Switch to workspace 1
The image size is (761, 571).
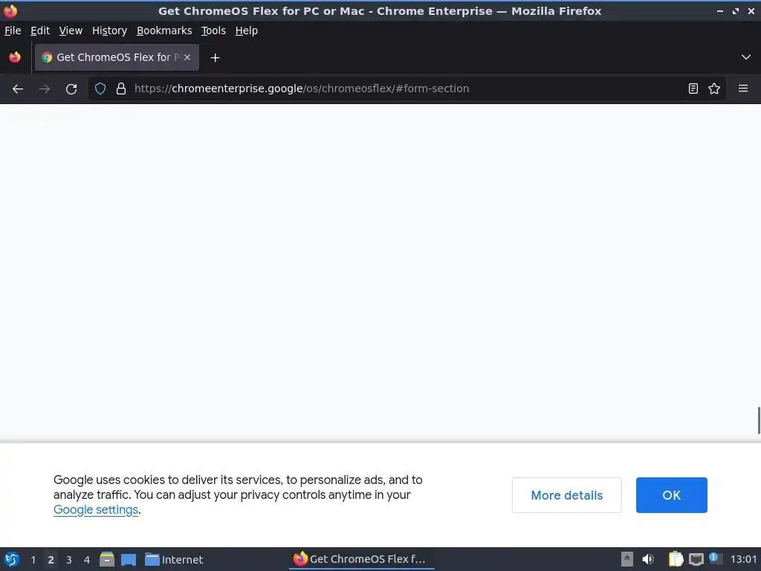pyautogui.click(x=33, y=560)
